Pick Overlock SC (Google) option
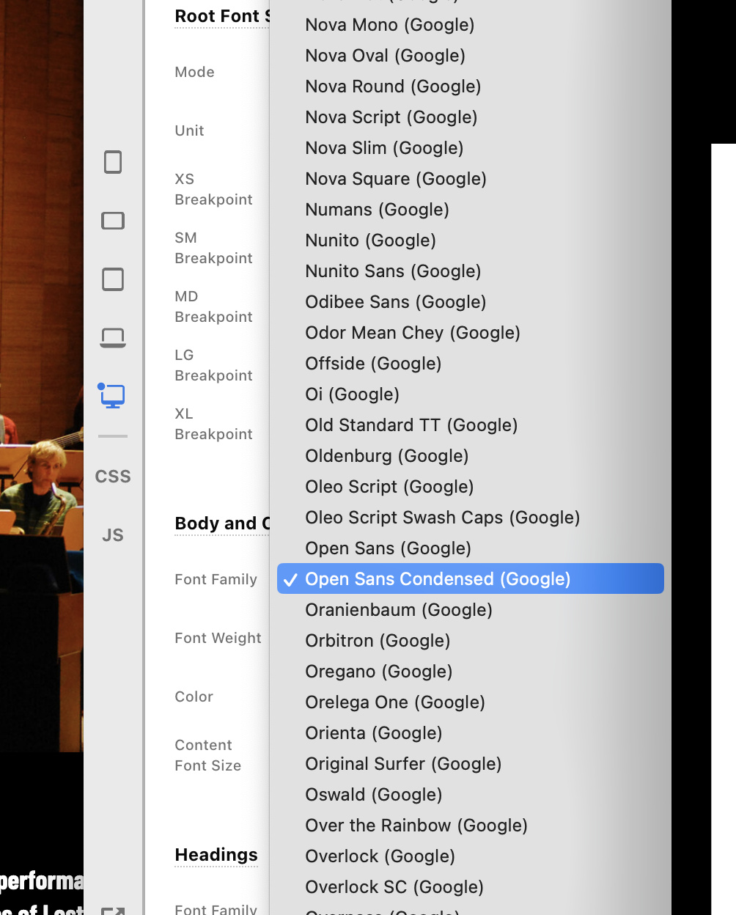Image resolution: width=736 pixels, height=915 pixels. 394,887
